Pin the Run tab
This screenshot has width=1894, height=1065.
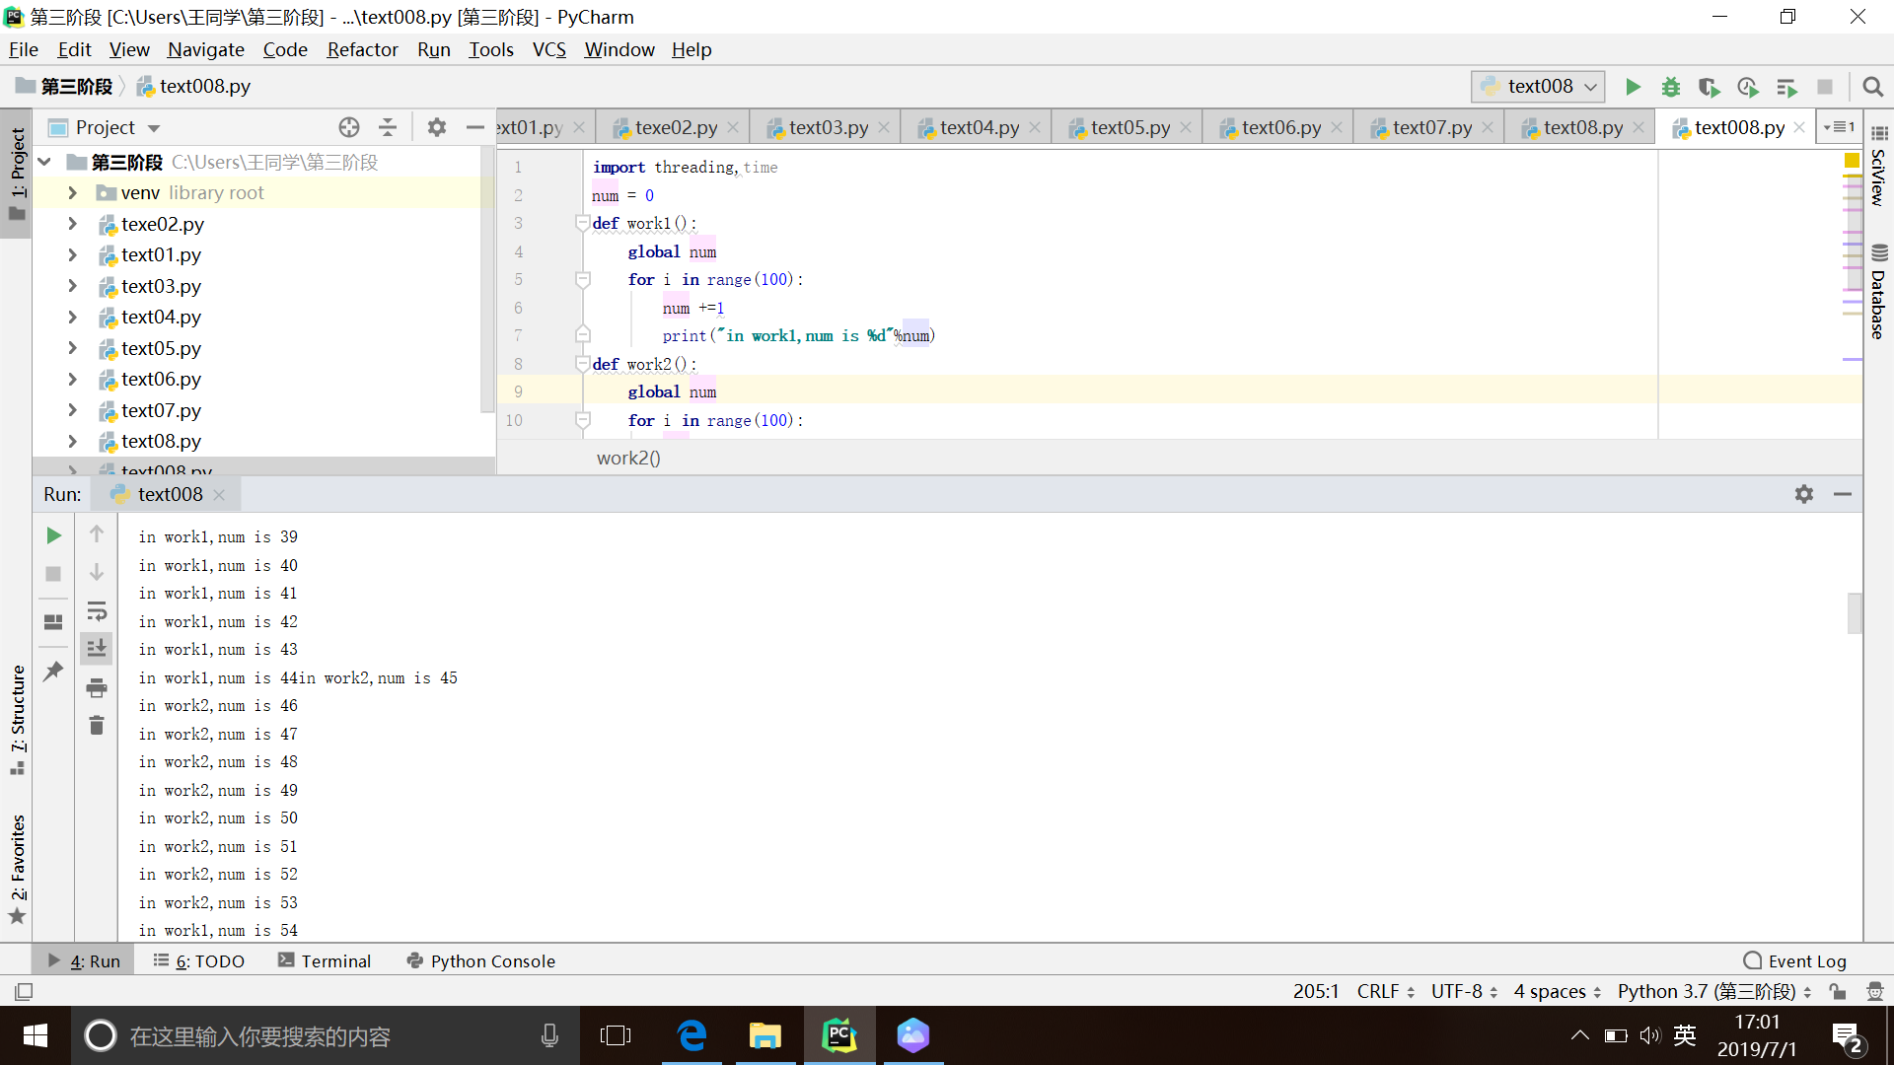54,671
